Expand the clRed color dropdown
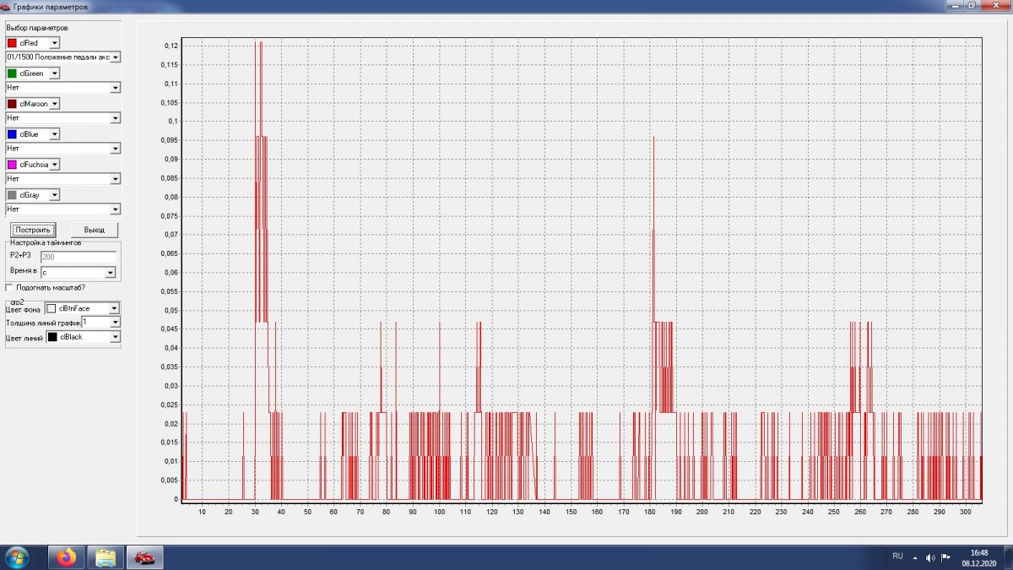 click(55, 43)
